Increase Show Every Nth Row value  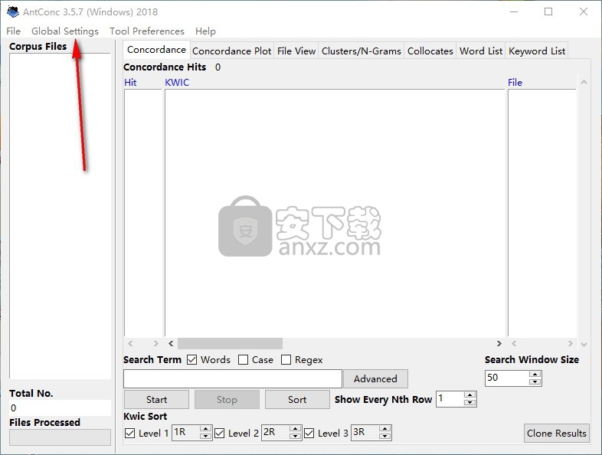(x=469, y=395)
